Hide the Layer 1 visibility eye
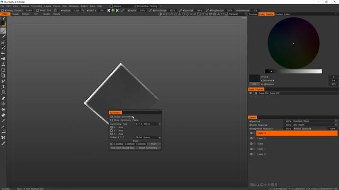 (x=251, y=149)
